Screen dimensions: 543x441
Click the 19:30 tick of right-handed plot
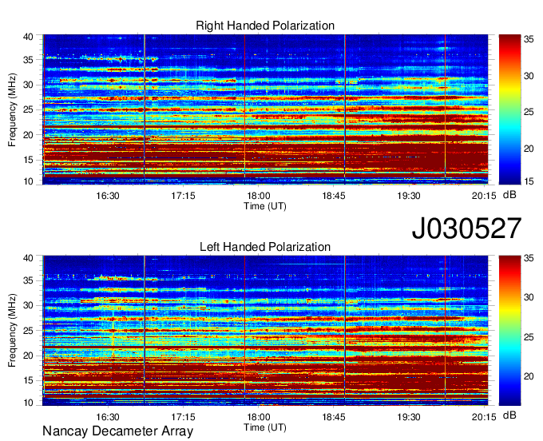pyautogui.click(x=409, y=196)
